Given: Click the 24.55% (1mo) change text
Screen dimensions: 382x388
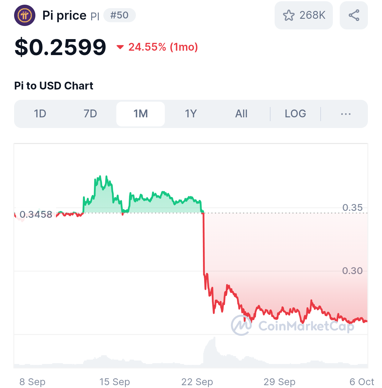Looking at the screenshot, I should [x=163, y=47].
